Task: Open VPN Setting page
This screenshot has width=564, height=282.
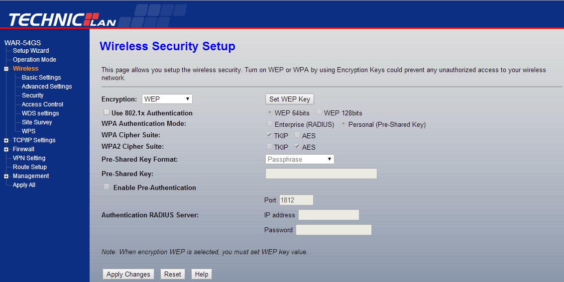Action: click(x=29, y=159)
